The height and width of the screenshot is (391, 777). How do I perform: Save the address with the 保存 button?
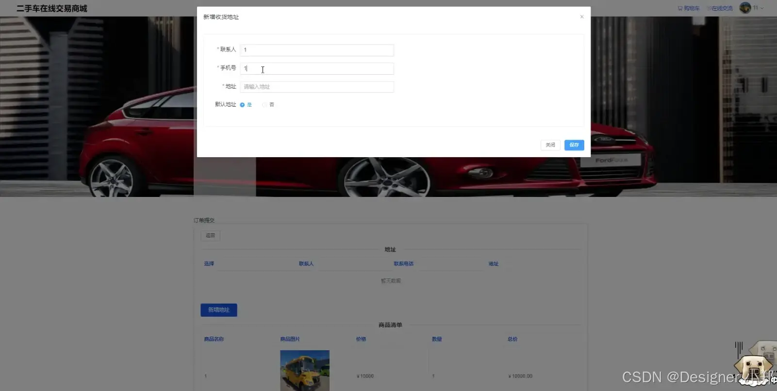(574, 145)
